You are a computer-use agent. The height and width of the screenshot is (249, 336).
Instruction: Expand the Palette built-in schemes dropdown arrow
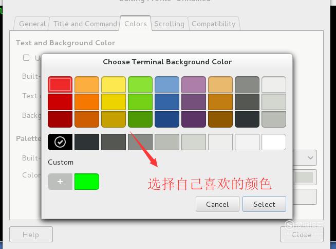tap(310, 158)
